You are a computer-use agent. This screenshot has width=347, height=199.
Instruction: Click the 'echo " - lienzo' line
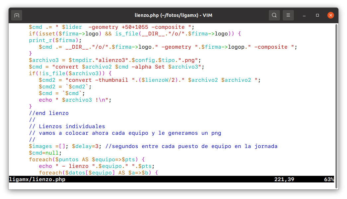(97, 166)
